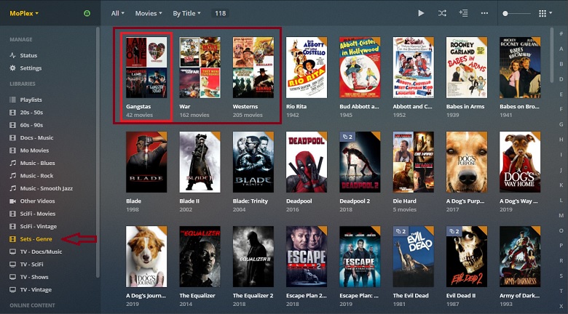Click the Playlists list icon
Image resolution: width=568 pixels, height=314 pixels.
[12, 100]
